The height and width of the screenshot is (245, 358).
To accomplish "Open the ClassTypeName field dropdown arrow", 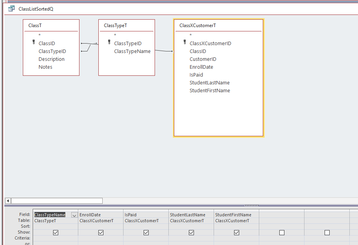I will 74,215.
